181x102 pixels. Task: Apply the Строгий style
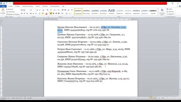pos(153,12)
